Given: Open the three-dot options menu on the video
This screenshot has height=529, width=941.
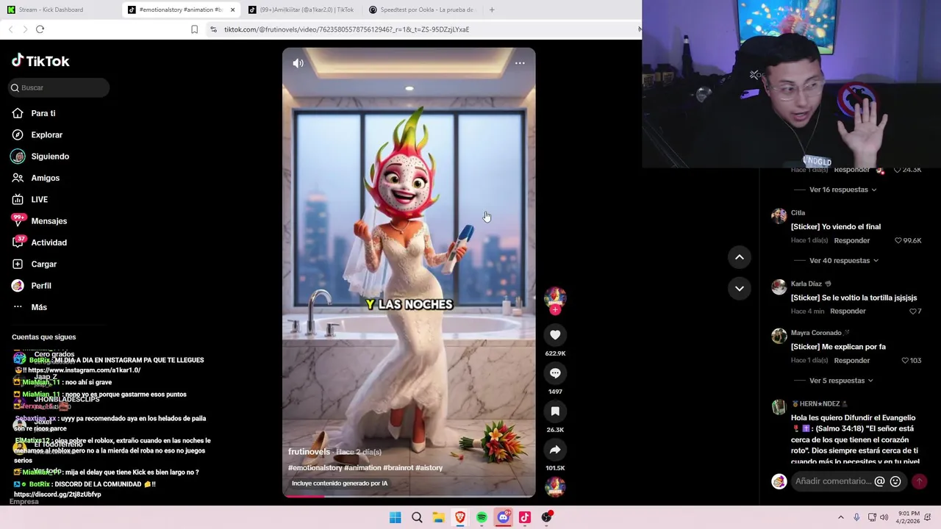Looking at the screenshot, I should click(520, 63).
